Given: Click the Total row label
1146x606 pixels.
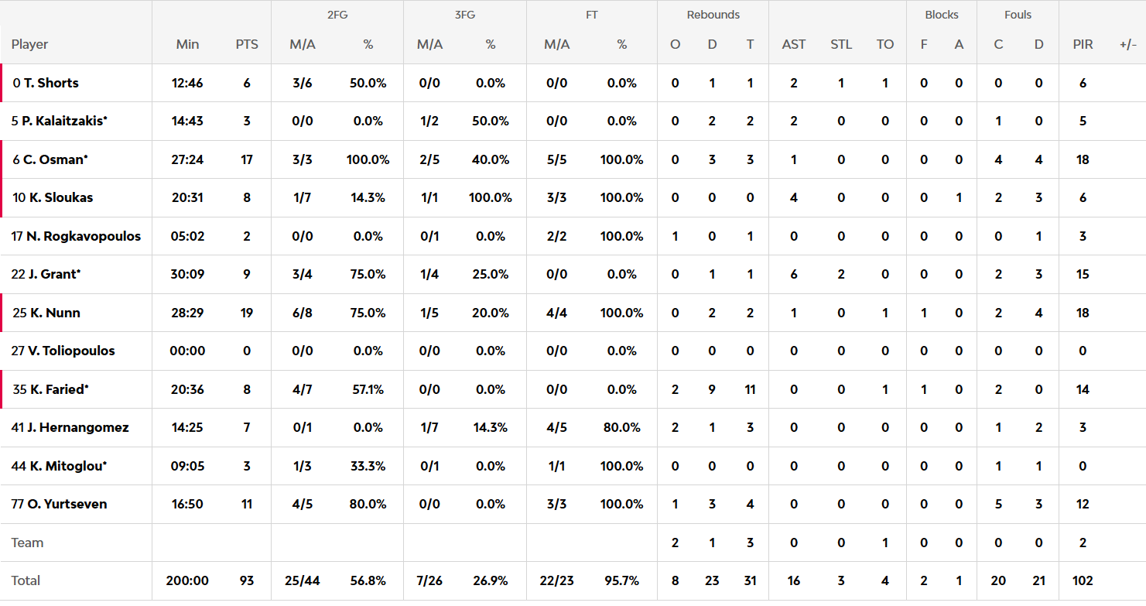Looking at the screenshot, I should [x=26, y=580].
